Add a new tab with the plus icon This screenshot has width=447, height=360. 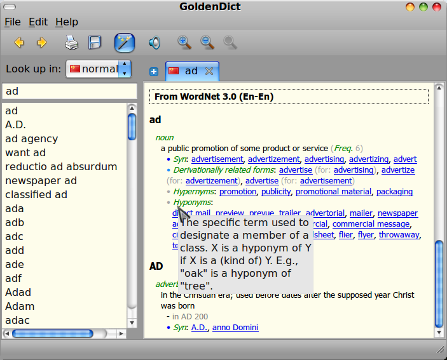[154, 72]
